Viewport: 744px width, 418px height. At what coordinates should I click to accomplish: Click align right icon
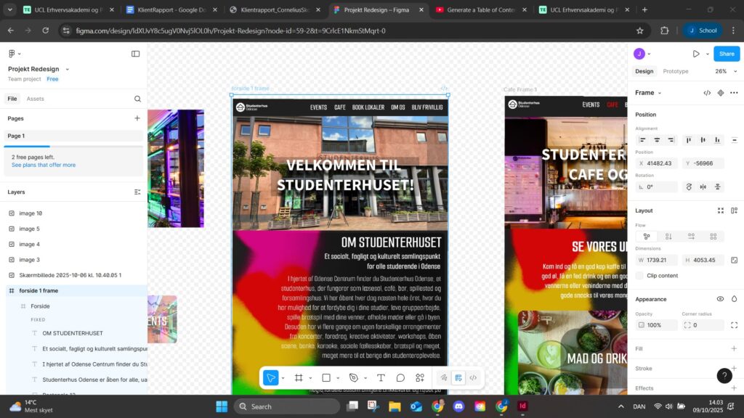[x=671, y=140]
